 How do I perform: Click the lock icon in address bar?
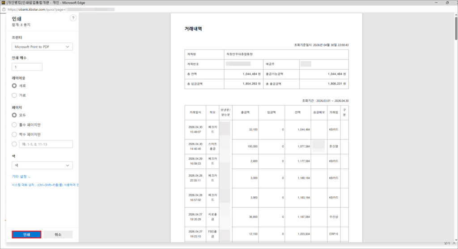tap(4, 9)
